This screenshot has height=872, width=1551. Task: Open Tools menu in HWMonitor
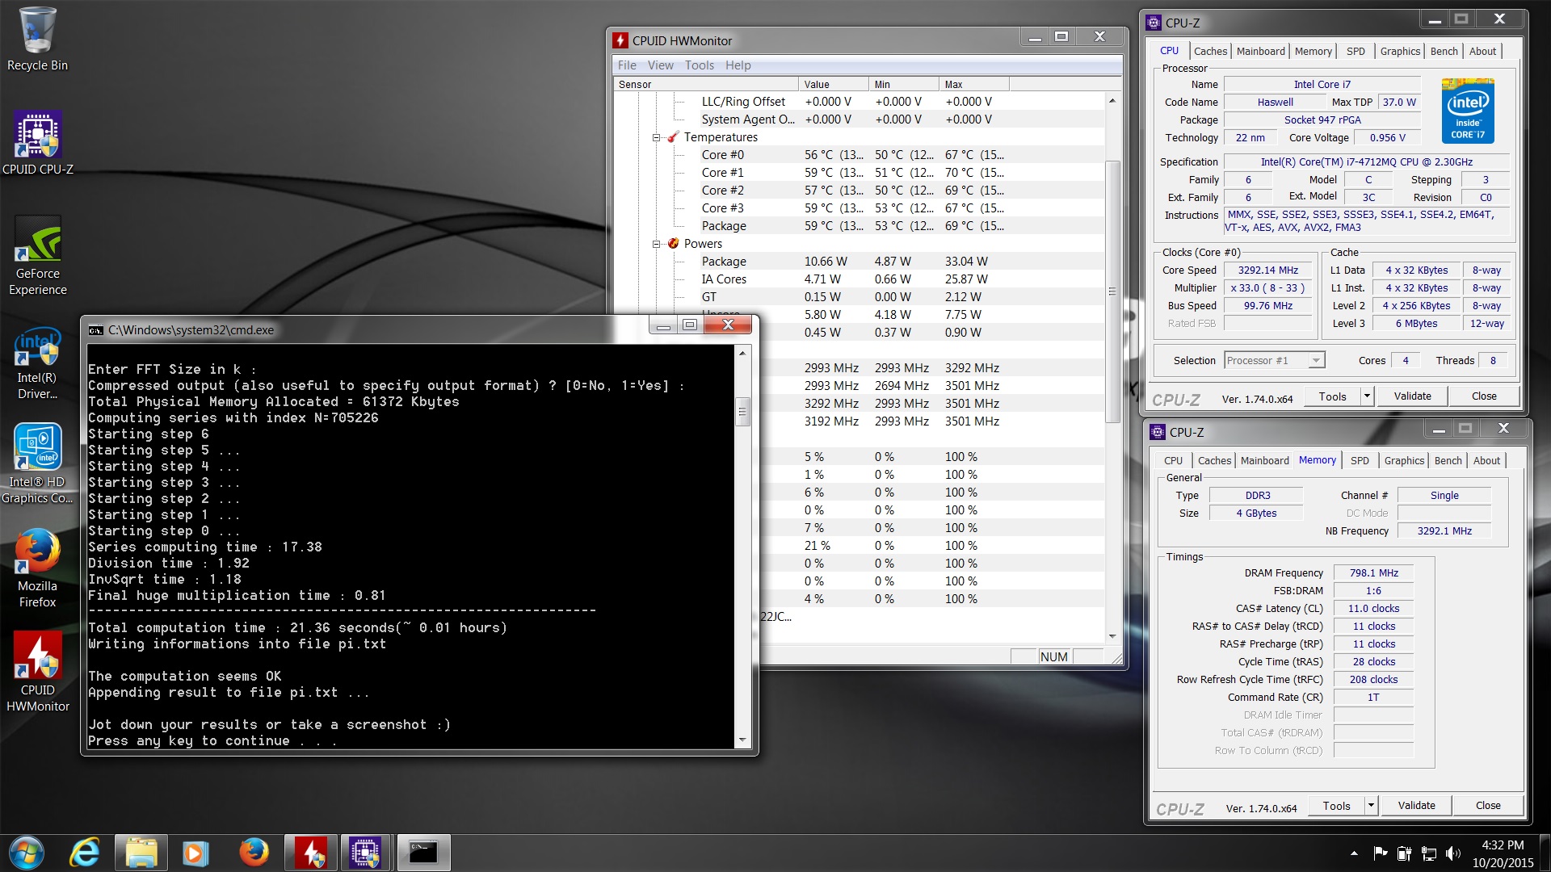coord(699,65)
